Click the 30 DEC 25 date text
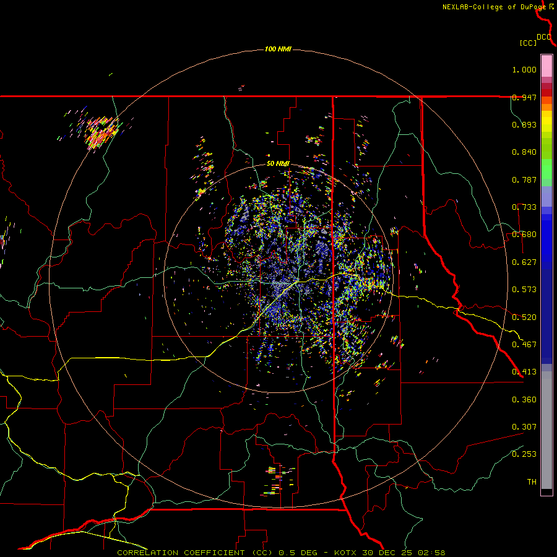Viewport: 557px width, 557px height. coord(387,553)
